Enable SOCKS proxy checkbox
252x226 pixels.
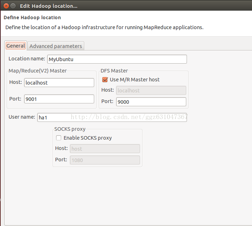[x=59, y=138]
